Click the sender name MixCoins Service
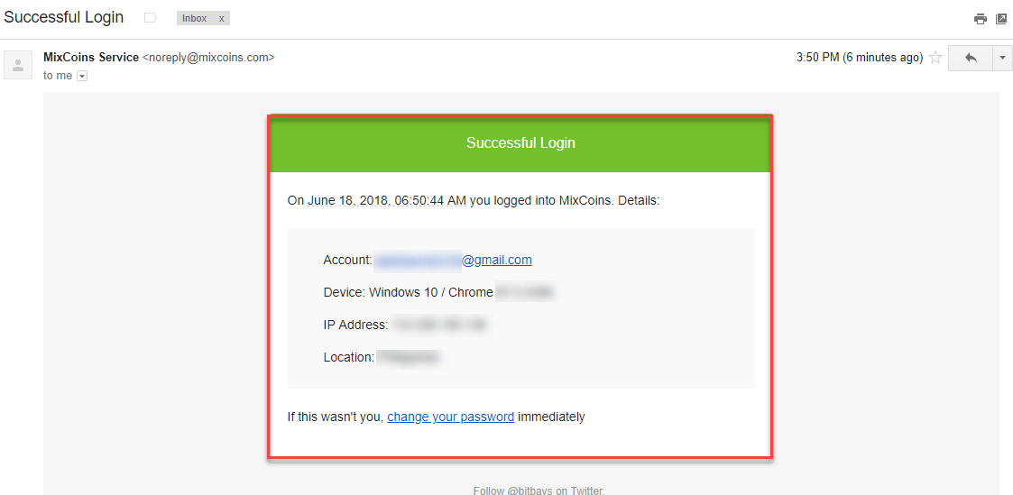 point(91,58)
